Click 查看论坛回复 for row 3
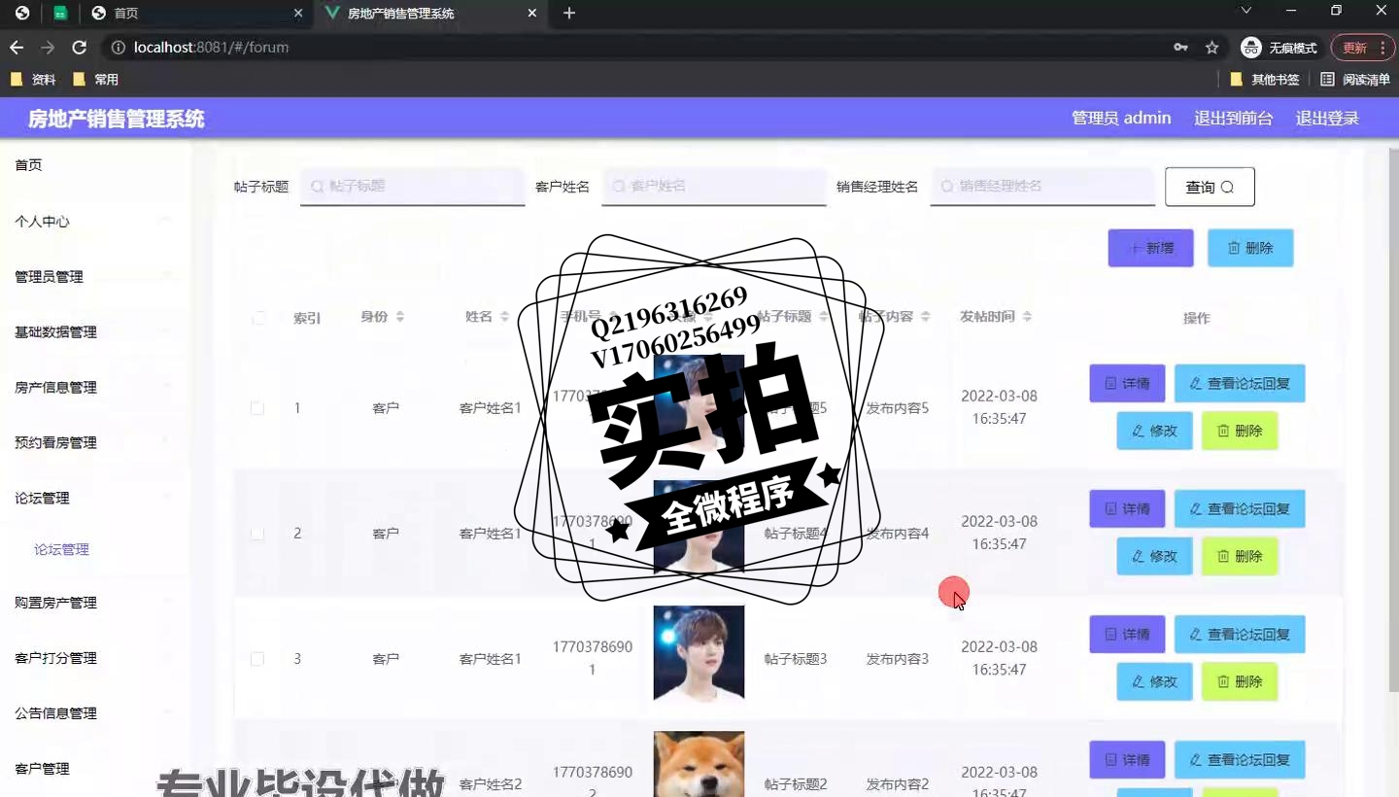Viewport: 1399px width, 797px height. pyautogui.click(x=1240, y=634)
